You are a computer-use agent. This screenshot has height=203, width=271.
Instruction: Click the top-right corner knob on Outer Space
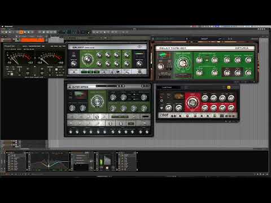tap(144, 97)
